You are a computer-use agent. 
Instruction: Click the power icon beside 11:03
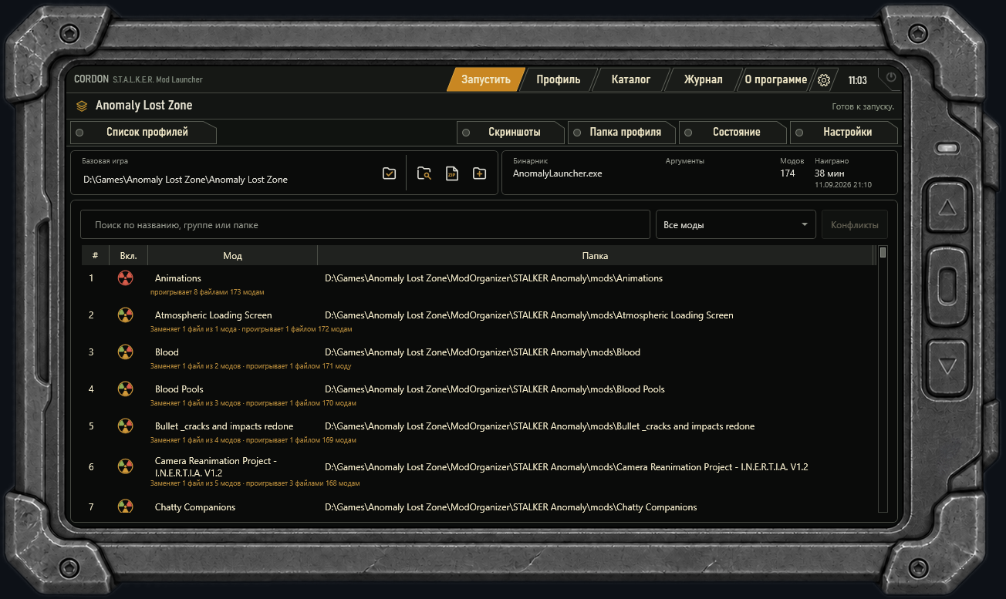coord(891,78)
